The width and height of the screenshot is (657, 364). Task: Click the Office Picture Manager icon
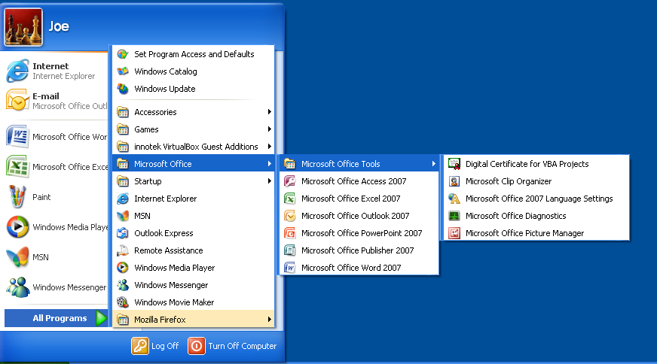[454, 233]
